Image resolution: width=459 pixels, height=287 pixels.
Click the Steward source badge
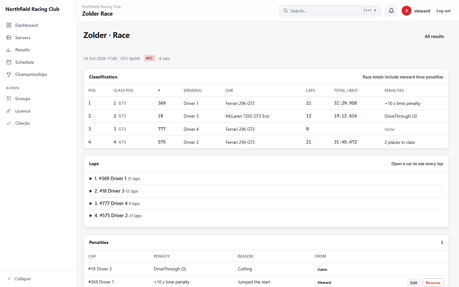(x=324, y=283)
